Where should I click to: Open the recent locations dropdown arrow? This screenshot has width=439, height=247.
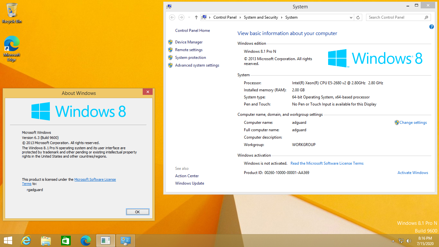(x=189, y=17)
